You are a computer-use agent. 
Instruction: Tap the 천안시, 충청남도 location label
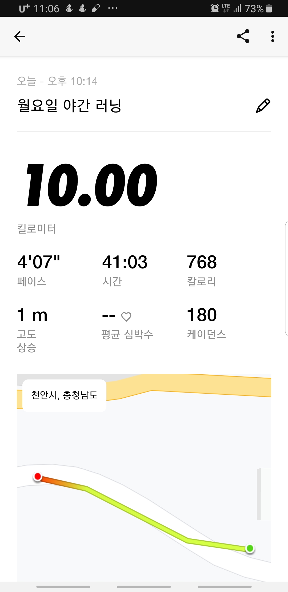click(x=64, y=395)
